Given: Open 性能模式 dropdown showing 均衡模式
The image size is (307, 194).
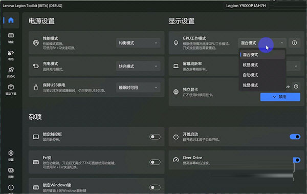Looking at the screenshot, I should point(138,43).
